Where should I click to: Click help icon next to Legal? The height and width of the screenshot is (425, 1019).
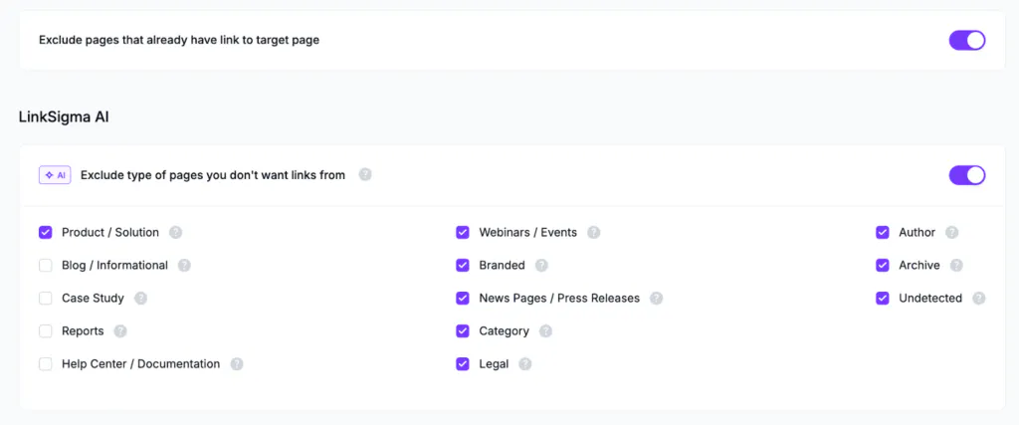click(525, 364)
